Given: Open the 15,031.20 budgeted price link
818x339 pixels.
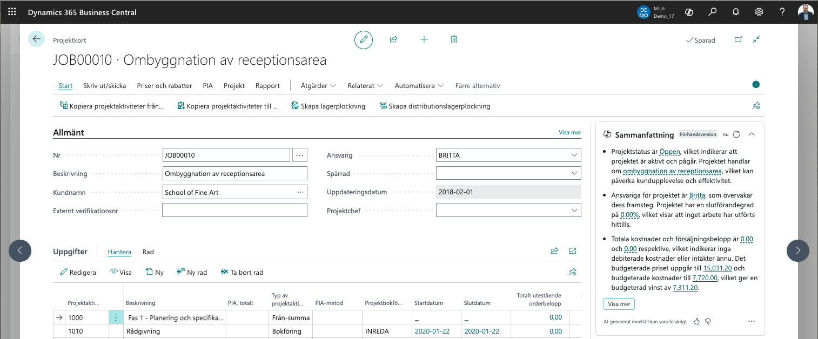Looking at the screenshot, I should 716,268.
